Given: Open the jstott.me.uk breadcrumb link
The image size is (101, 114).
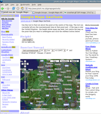Looking at the screenshot, I should click(26, 21).
